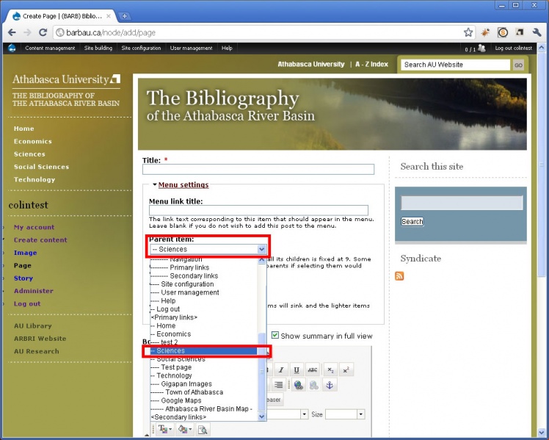
Task: Select Test page in the dropdown list
Action: click(x=176, y=367)
